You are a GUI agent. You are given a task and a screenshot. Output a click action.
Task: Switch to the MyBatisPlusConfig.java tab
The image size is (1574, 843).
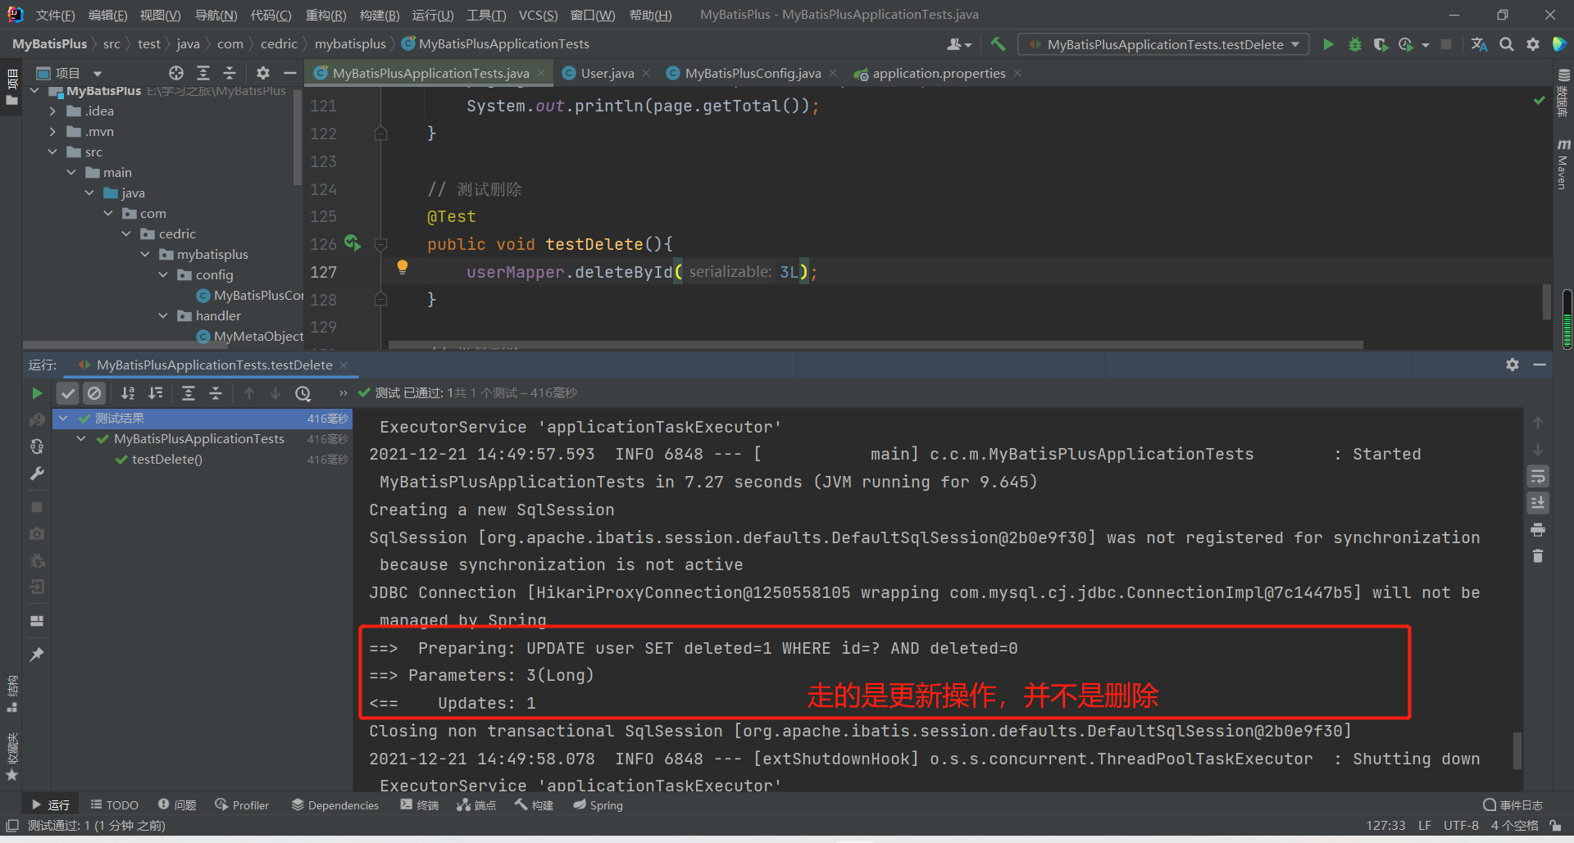coord(753,73)
